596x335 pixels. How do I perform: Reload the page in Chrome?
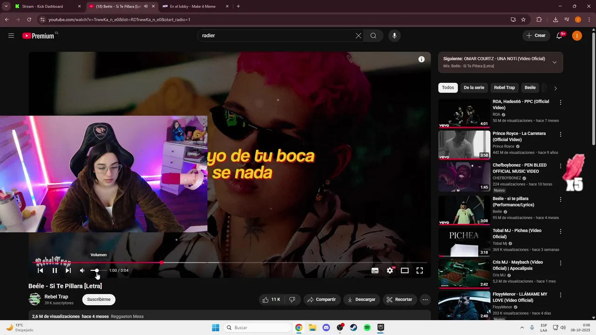coord(29,20)
